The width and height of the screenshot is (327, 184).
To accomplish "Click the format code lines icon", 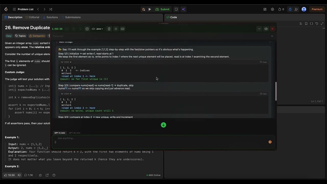I will (301, 24).
